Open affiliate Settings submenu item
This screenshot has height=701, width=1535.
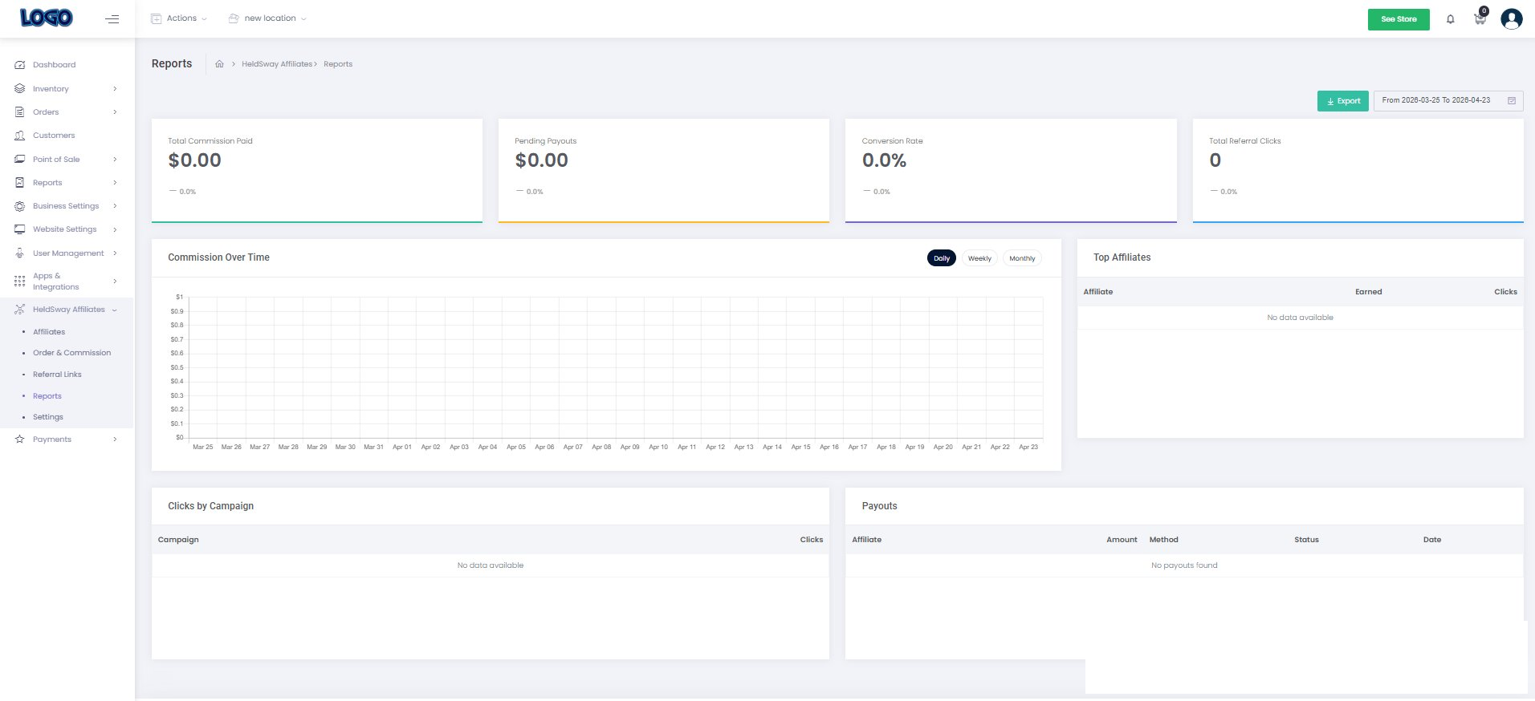pos(48,417)
